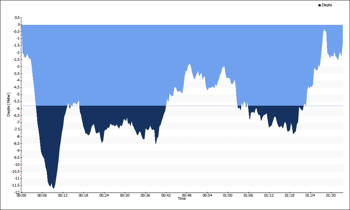Click the -11.5 depth axis label

[x=16, y=185]
